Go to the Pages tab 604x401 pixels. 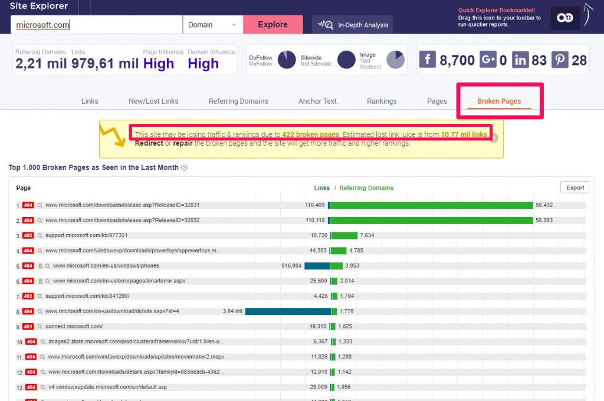[437, 101]
